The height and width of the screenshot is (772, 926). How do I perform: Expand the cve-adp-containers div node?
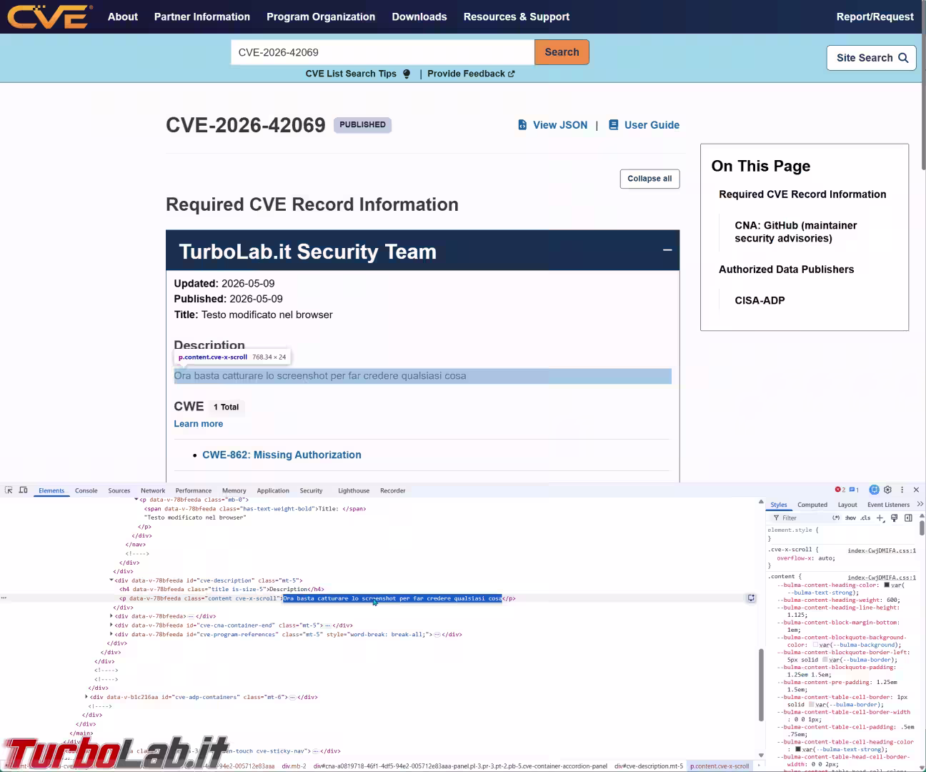(86, 697)
